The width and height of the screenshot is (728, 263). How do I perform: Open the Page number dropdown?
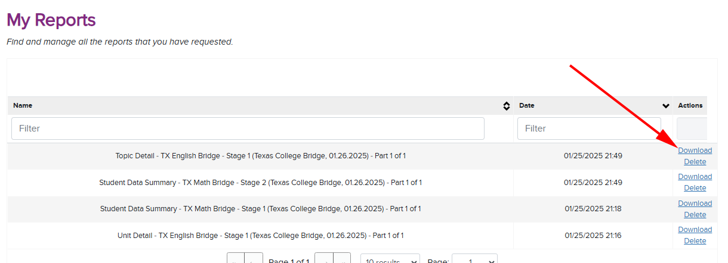tap(474, 259)
